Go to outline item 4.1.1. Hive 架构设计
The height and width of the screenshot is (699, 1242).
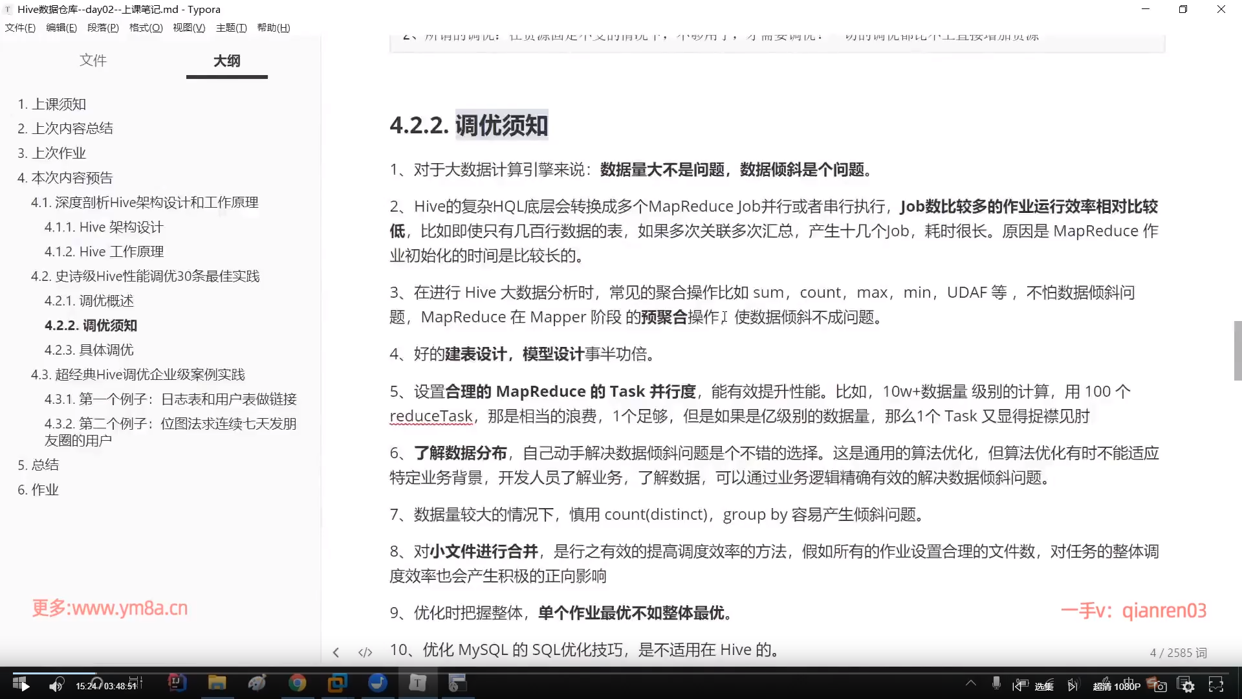coord(103,227)
